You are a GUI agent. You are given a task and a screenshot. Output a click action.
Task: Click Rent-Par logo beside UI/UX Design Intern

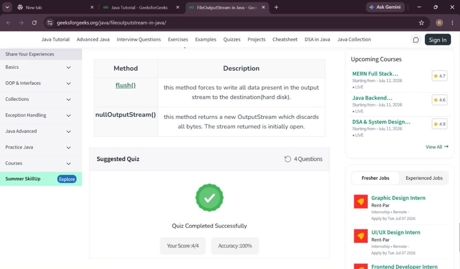361,236
